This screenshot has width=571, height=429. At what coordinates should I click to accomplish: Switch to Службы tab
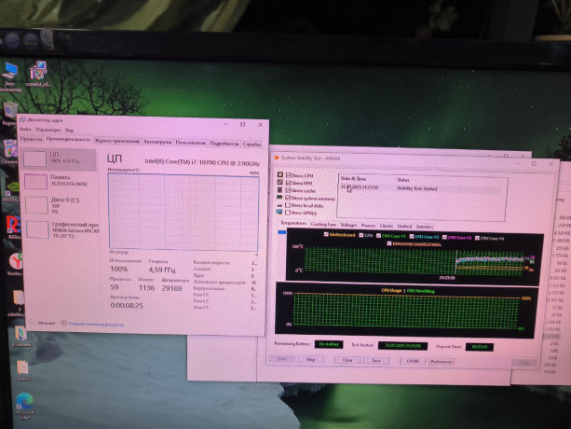[x=252, y=145]
